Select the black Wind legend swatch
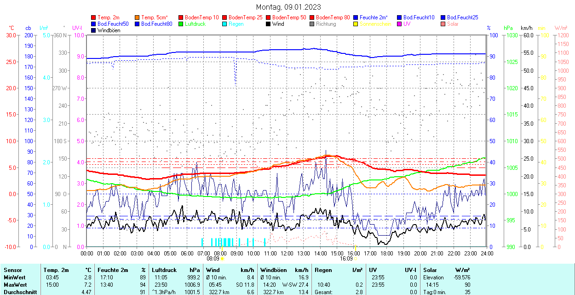Screen dimensions: 575x295 point(269,24)
